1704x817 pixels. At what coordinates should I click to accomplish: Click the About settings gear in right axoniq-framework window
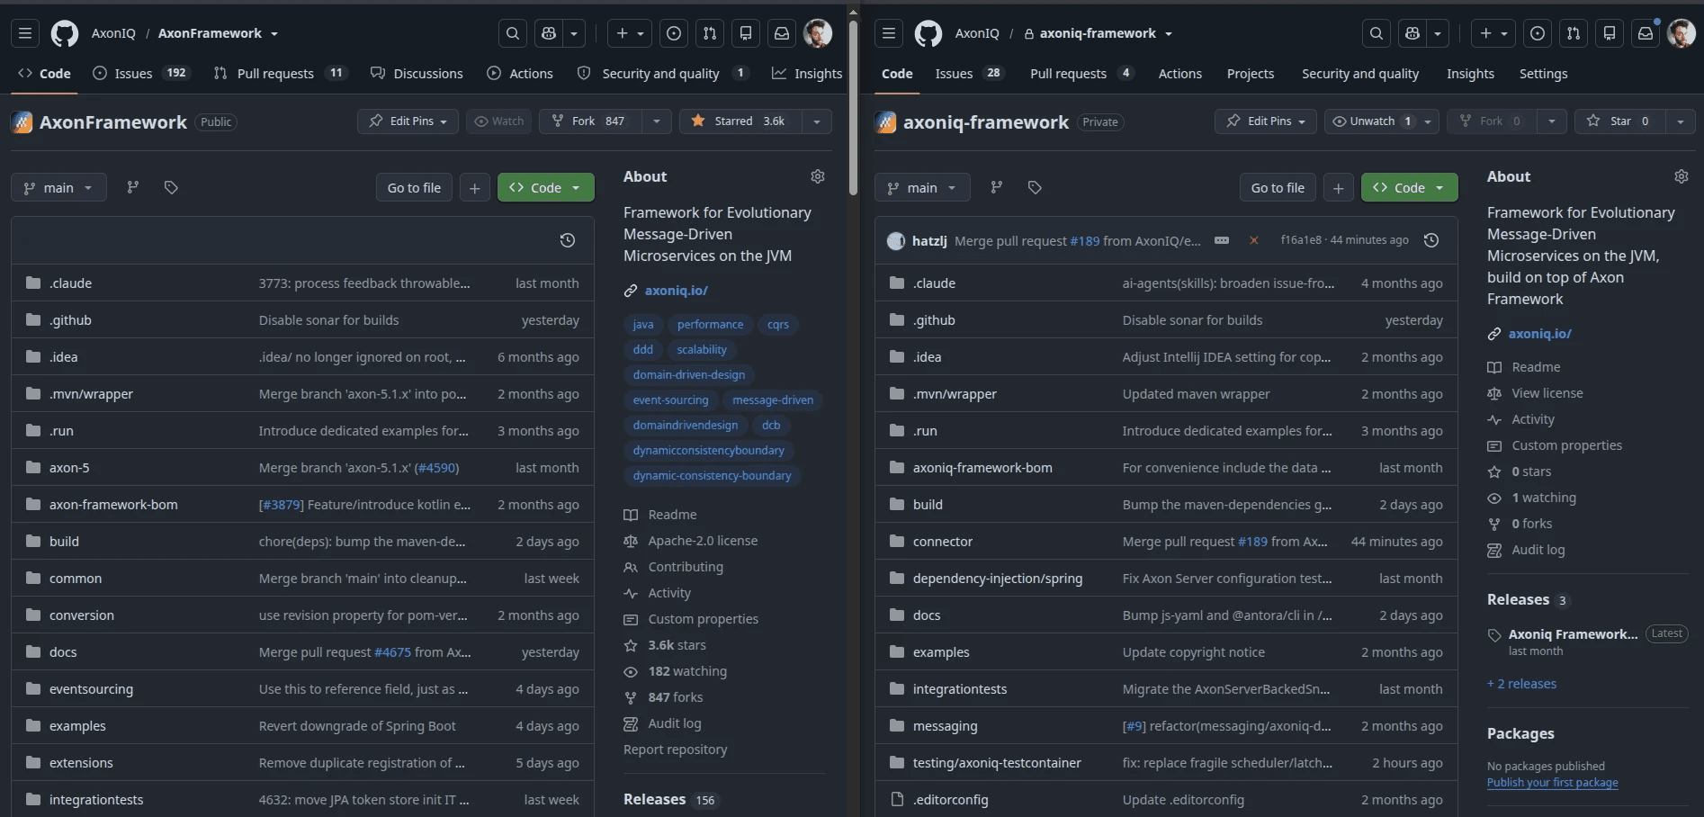coord(1682,176)
